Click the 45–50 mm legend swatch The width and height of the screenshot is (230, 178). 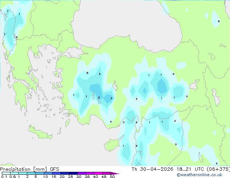(107, 173)
